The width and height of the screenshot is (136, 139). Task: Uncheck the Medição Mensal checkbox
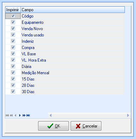click(13, 72)
